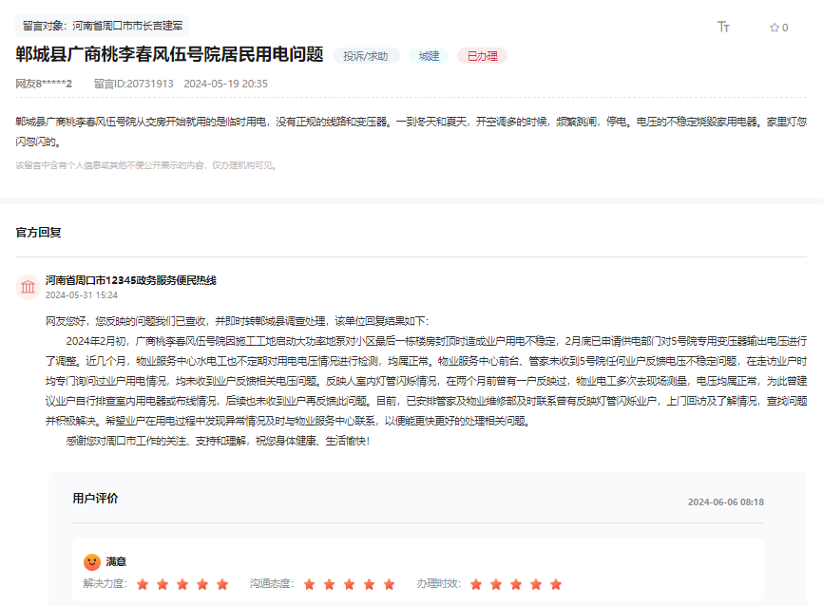Click the 已办理 status tag
Viewport: 823px width, 606px height.
[x=483, y=56]
